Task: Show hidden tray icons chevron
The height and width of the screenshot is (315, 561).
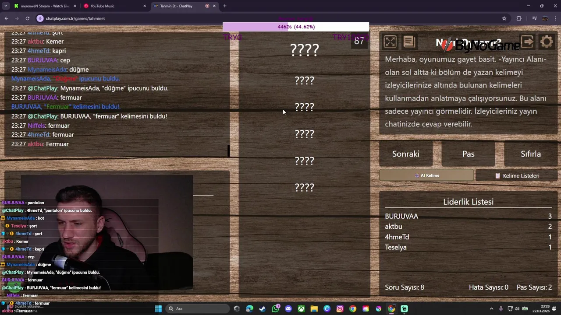Action: click(491, 308)
